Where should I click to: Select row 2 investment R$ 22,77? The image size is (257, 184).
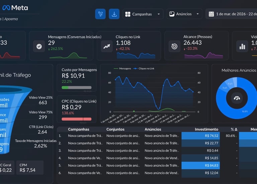pos(201,143)
